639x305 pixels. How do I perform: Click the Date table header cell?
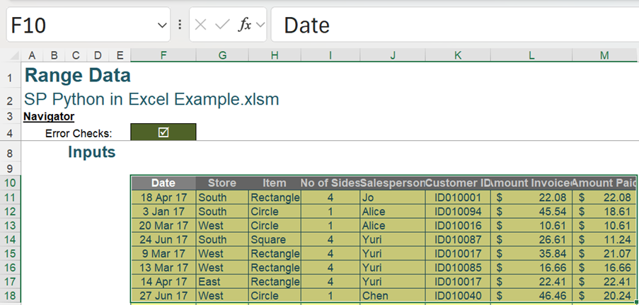pos(163,183)
